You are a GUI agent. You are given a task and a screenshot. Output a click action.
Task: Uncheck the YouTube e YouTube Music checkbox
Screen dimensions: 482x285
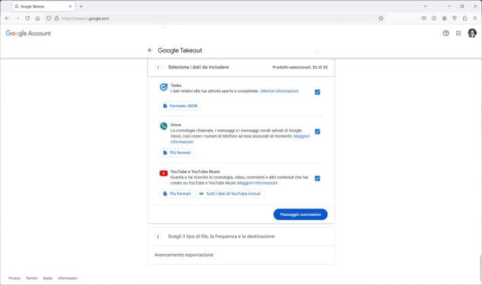point(318,178)
